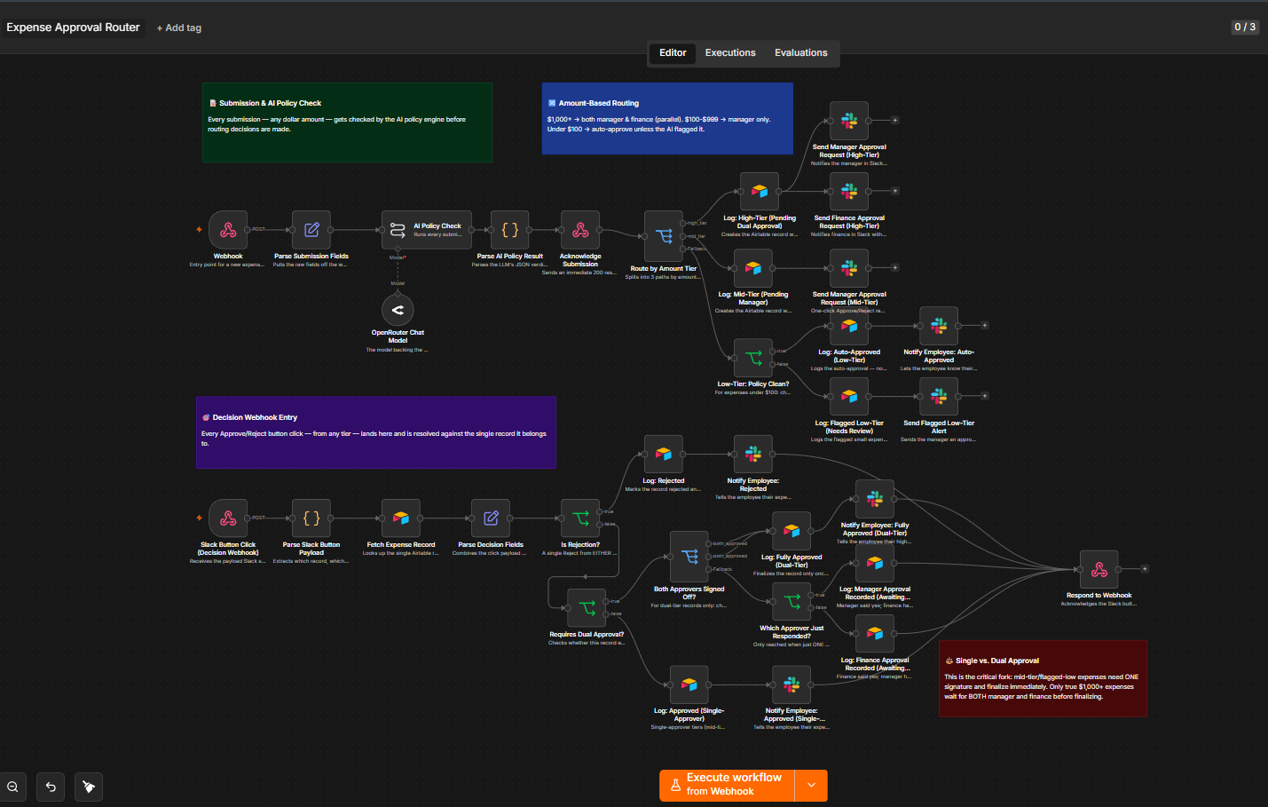Select the AI Policy Check node
The width and height of the screenshot is (1268, 807).
424,230
